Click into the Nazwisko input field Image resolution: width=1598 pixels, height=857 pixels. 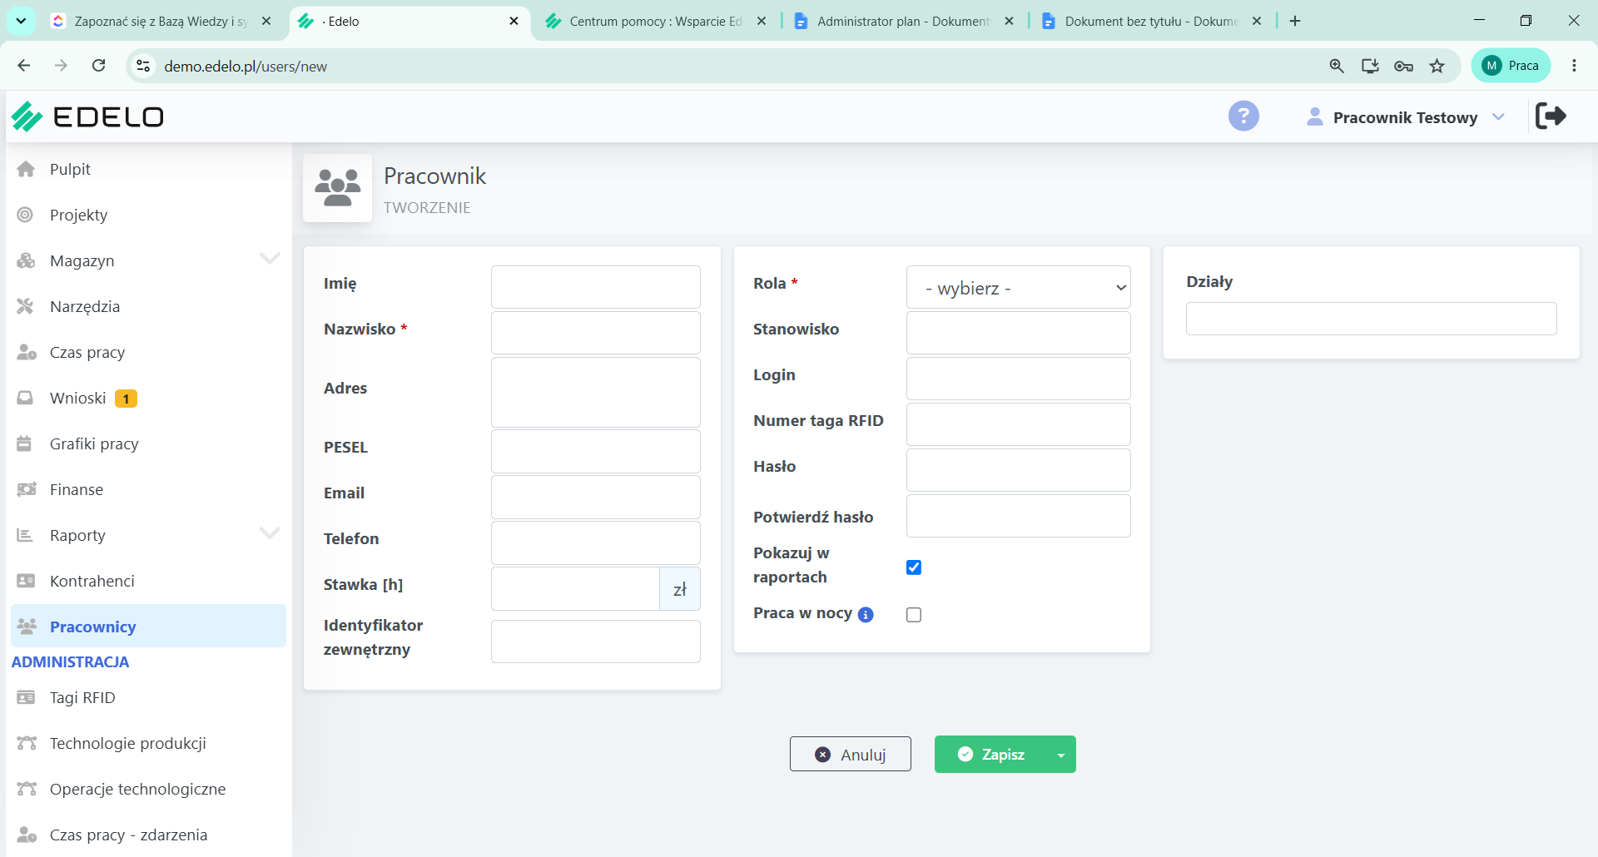pyautogui.click(x=595, y=333)
